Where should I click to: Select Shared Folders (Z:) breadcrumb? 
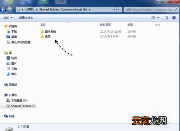click(63, 9)
